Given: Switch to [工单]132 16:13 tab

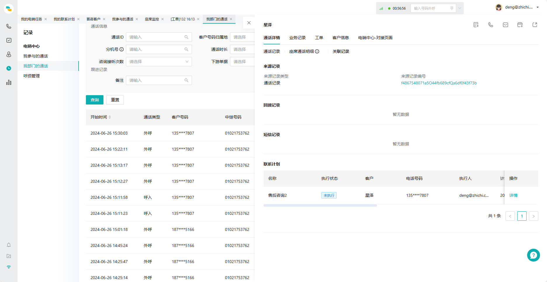Looking at the screenshot, I should click(x=183, y=19).
